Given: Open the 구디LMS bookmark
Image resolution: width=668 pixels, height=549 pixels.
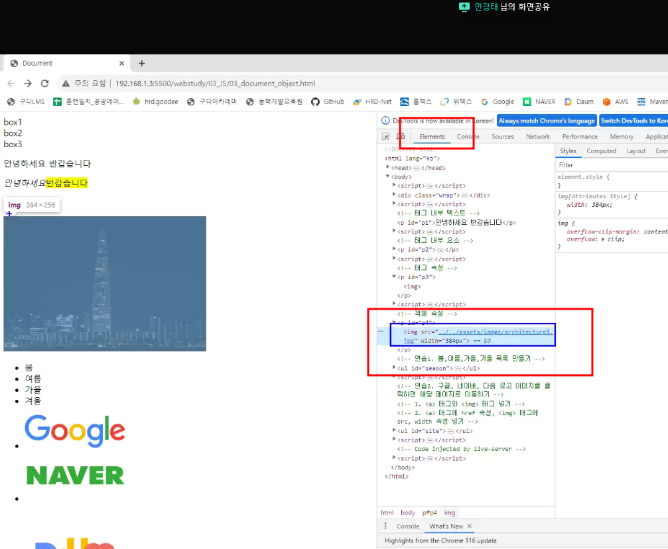Looking at the screenshot, I should pos(26,102).
